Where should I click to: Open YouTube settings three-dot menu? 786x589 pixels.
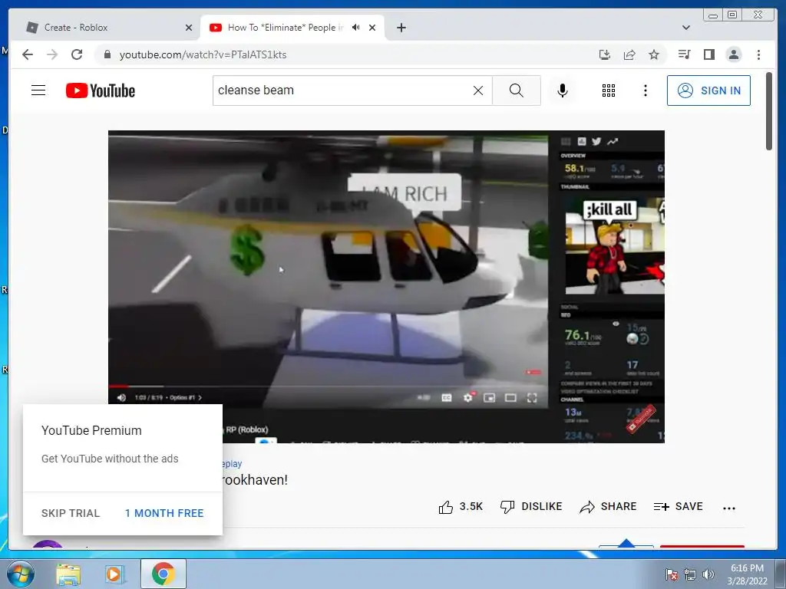tap(645, 90)
